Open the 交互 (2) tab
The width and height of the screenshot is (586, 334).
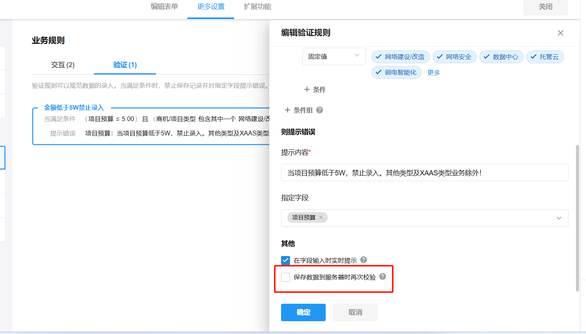(63, 65)
